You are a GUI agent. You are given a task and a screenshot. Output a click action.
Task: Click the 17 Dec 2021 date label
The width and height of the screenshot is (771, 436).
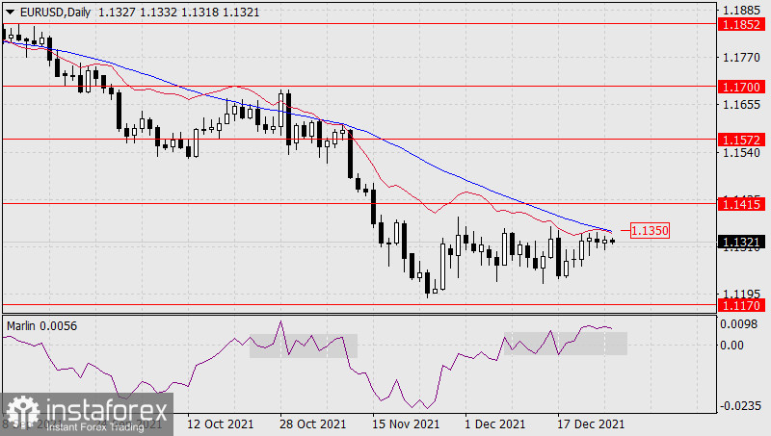coord(591,423)
